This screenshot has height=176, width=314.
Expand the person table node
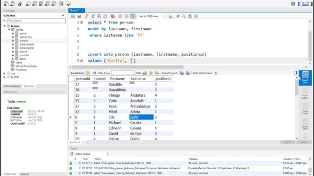[13, 41]
